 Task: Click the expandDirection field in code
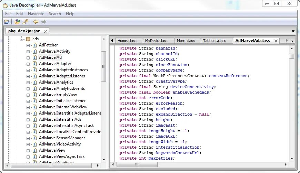click(174, 114)
